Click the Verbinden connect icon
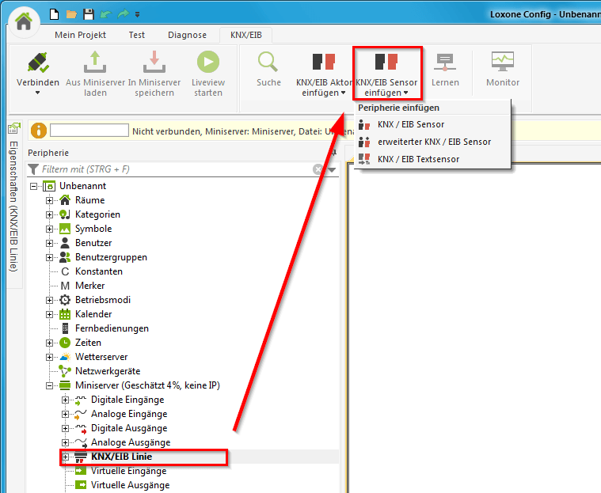 (x=37, y=63)
